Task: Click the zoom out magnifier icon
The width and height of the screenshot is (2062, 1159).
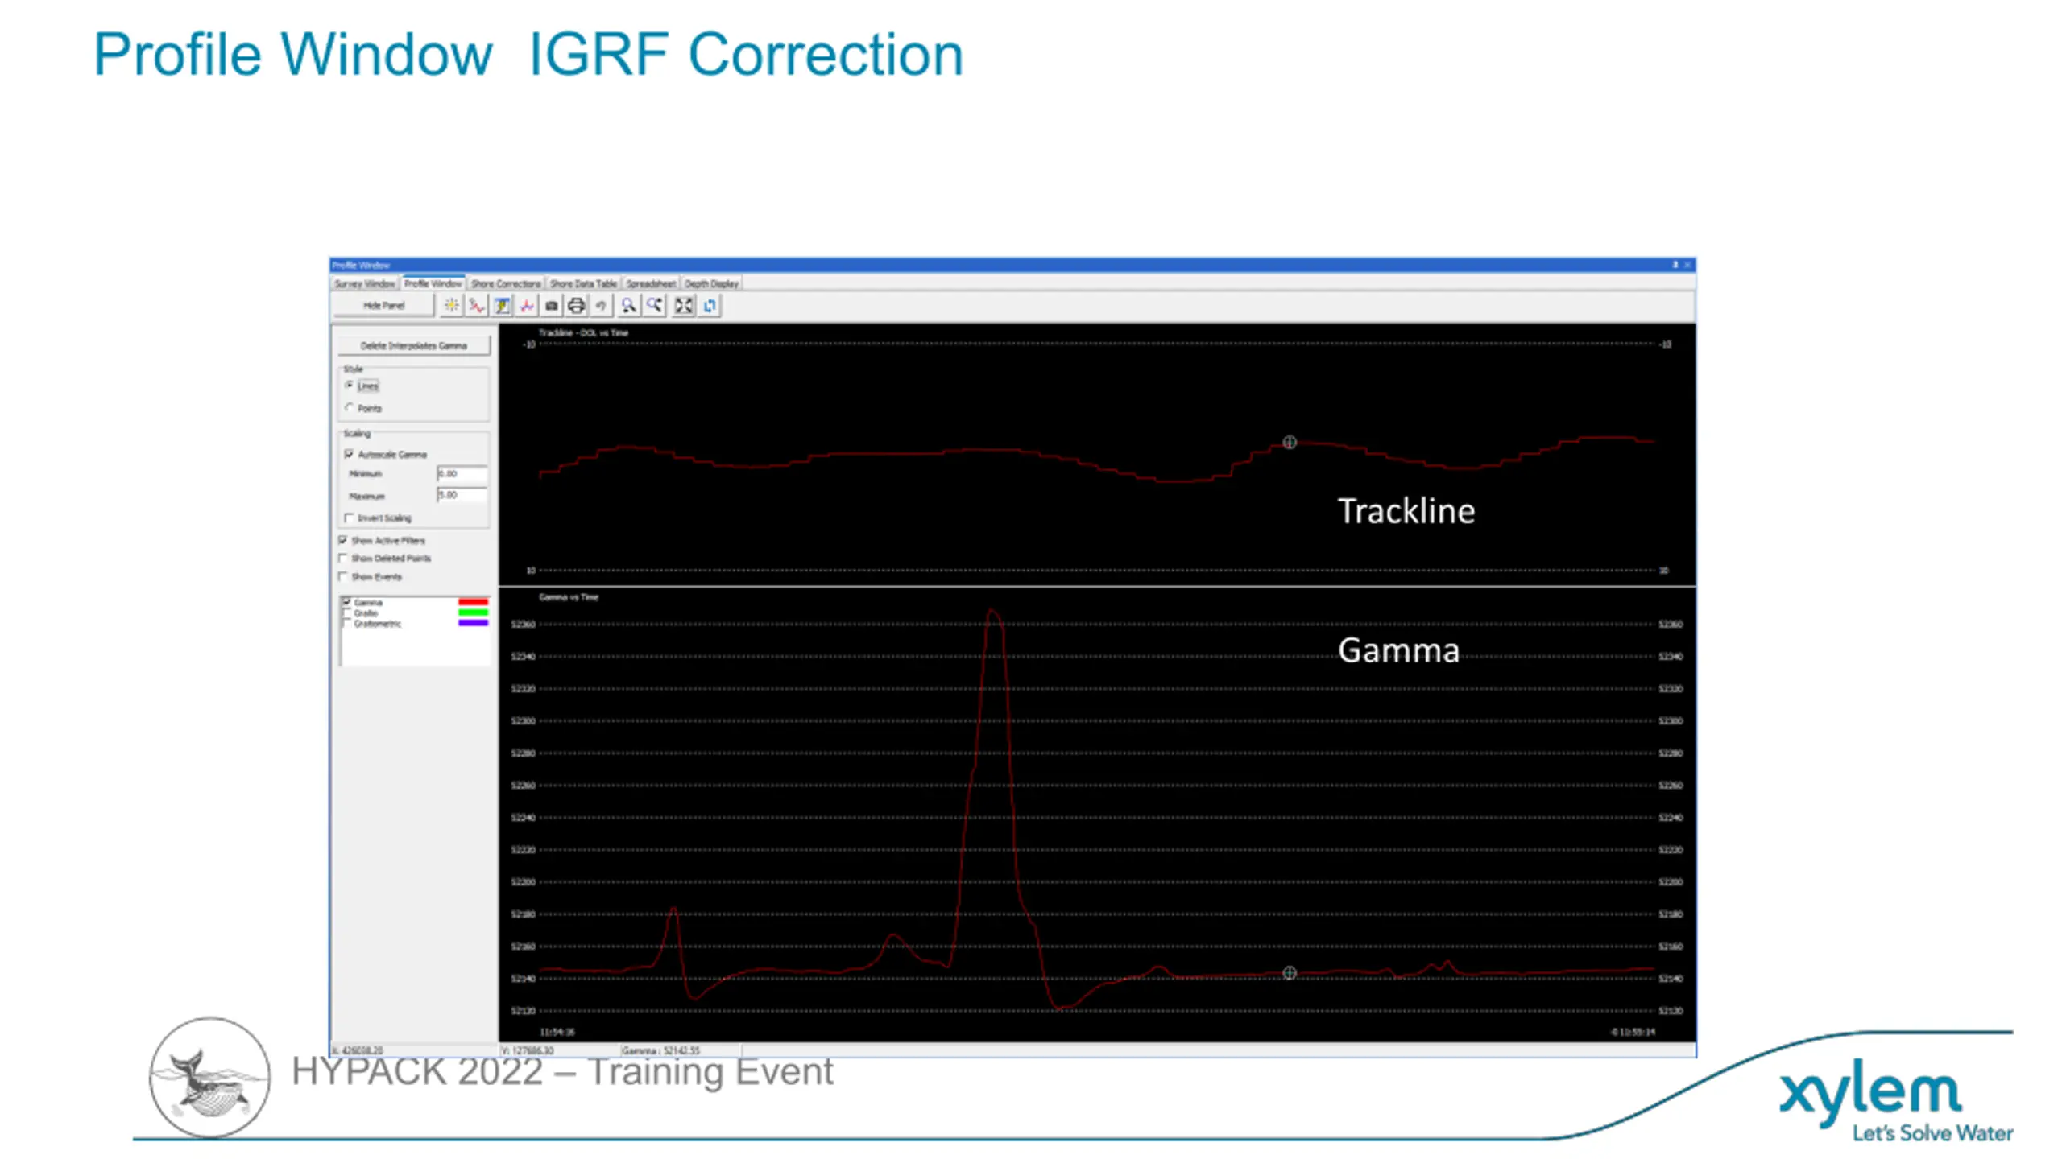Action: 655,306
